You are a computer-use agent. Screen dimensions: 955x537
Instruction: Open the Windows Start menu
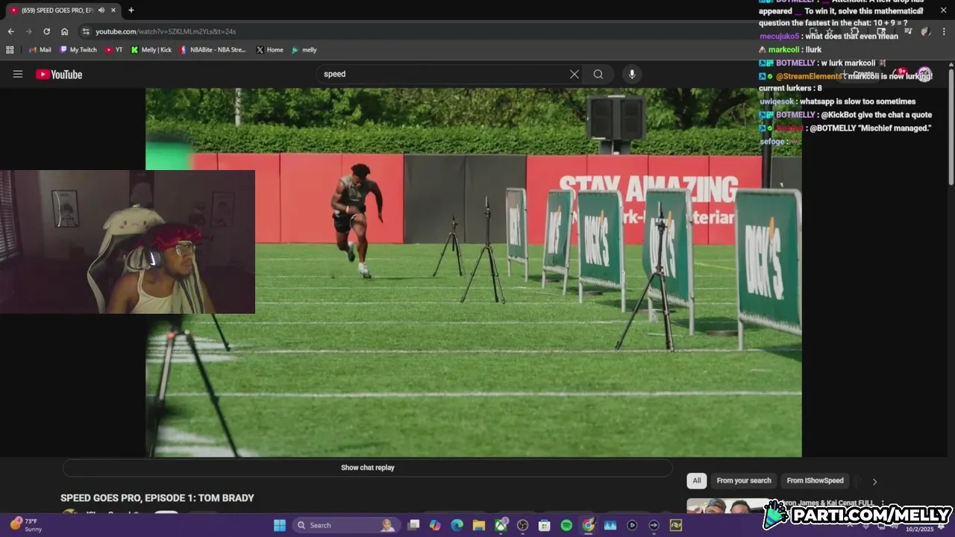280,525
